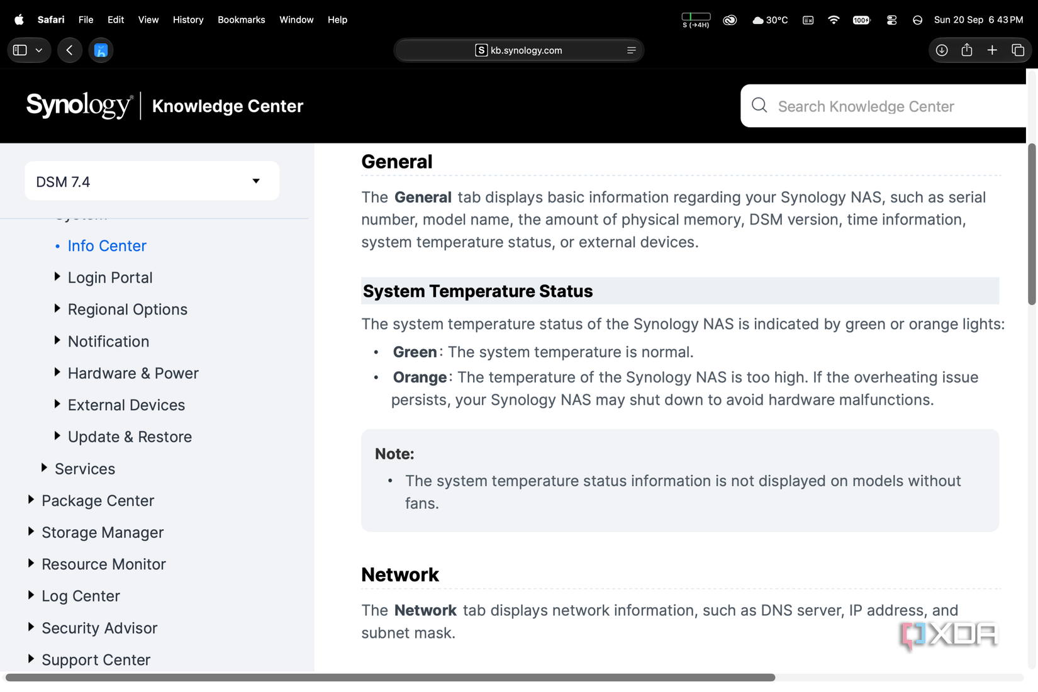This screenshot has height=692, width=1038.
Task: Focus the Search Knowledge Center field
Action: coord(883,106)
